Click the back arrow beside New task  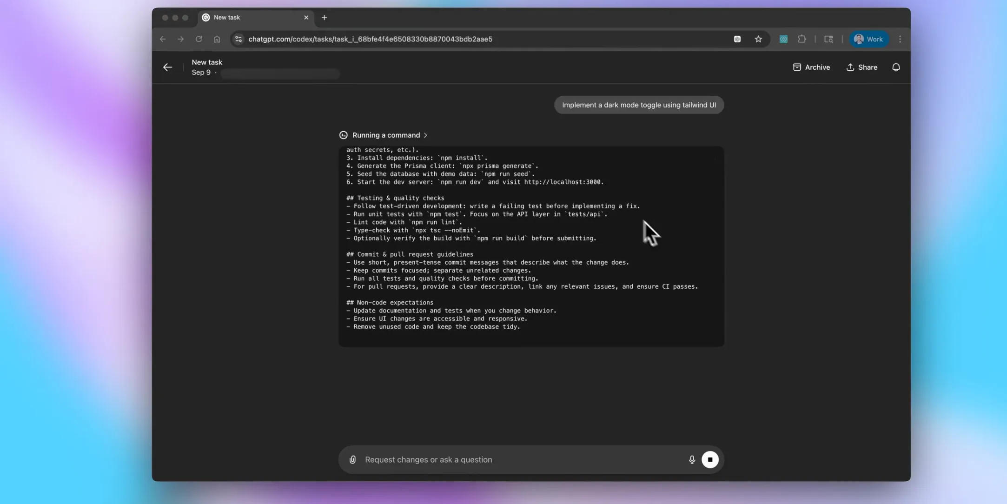click(x=167, y=67)
